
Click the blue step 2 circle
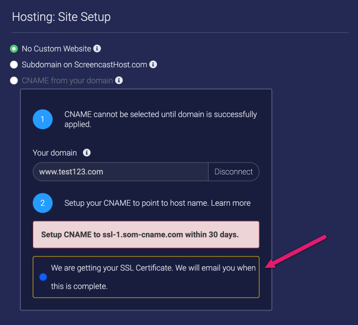click(43, 203)
